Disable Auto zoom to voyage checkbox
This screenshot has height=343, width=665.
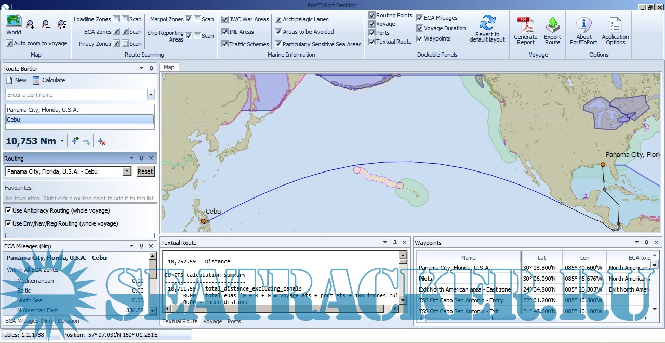[9, 44]
